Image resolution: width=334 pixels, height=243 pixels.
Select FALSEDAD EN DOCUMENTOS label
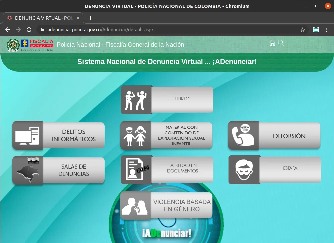coord(182,170)
